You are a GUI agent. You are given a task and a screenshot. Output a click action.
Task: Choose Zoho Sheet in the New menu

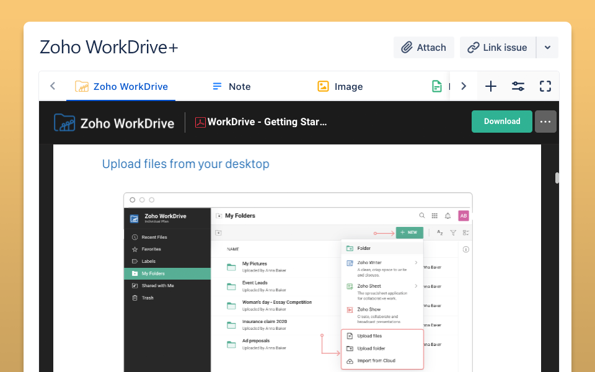[382, 291]
